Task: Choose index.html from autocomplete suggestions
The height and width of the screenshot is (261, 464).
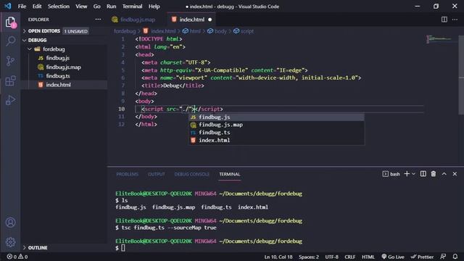Action: 276,140
